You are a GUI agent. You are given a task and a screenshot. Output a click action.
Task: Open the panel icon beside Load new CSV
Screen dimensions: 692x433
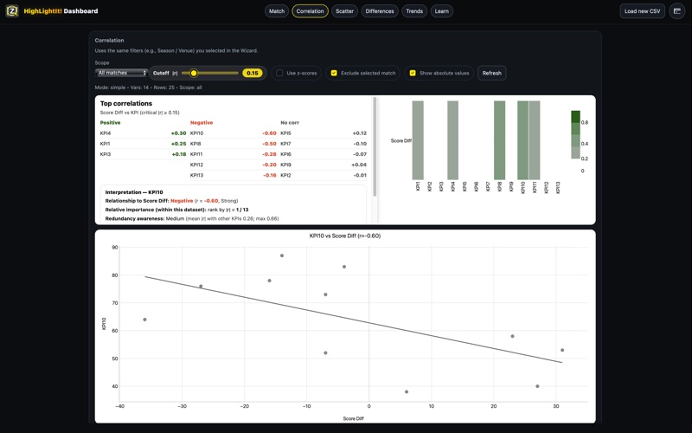tap(677, 11)
